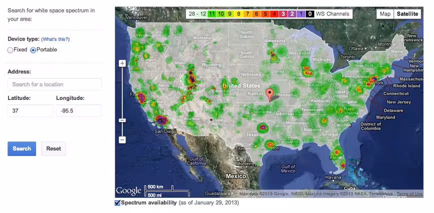
Task: Click the 28 - 12 legend swatch
Action: pyautogui.click(x=197, y=14)
